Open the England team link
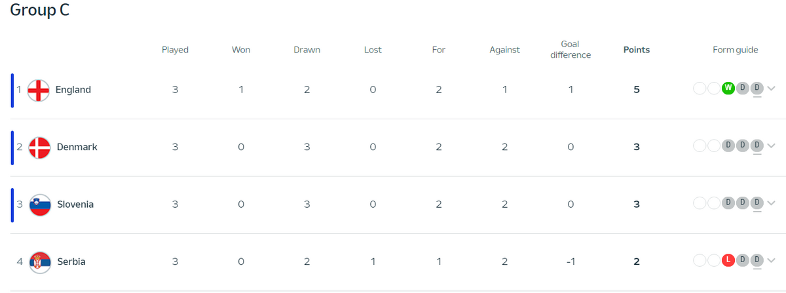786x293 pixels. [73, 90]
